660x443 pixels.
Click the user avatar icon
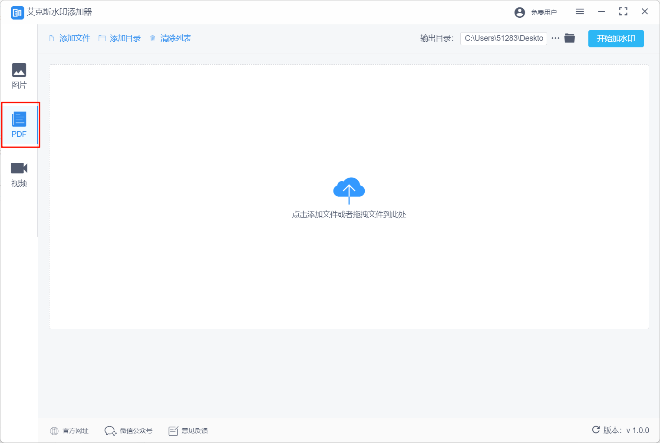520,13
